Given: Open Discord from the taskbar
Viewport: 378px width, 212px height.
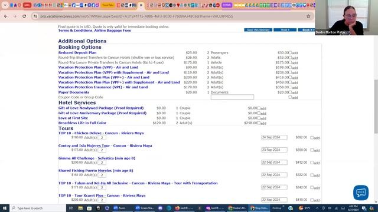Looking at the screenshot, I should point(160,208).
